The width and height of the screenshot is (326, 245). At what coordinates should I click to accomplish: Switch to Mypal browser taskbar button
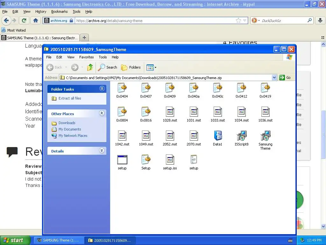point(59,241)
